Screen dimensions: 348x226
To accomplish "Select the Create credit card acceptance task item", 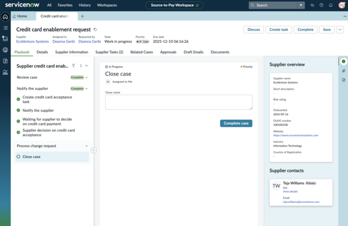I will (48, 99).
